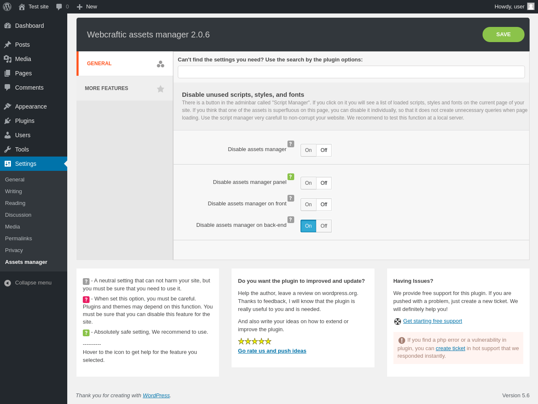
Task: Turn On Disable assets manager panel
Action: (309, 183)
